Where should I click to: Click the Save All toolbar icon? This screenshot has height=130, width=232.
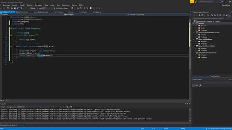pos(17,8)
